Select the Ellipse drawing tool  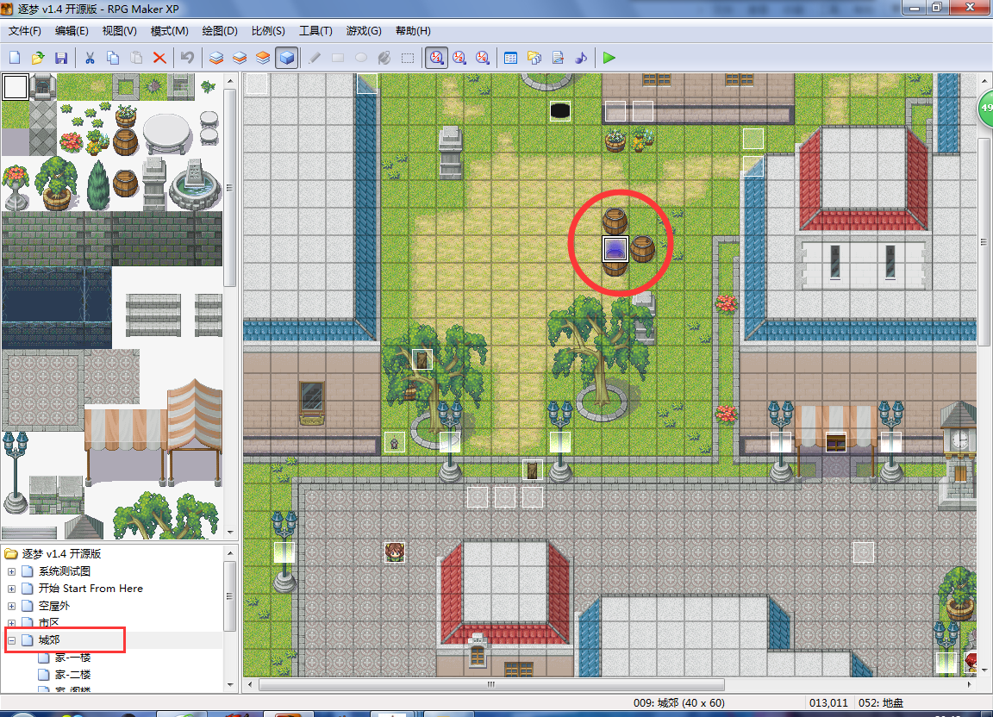point(361,59)
